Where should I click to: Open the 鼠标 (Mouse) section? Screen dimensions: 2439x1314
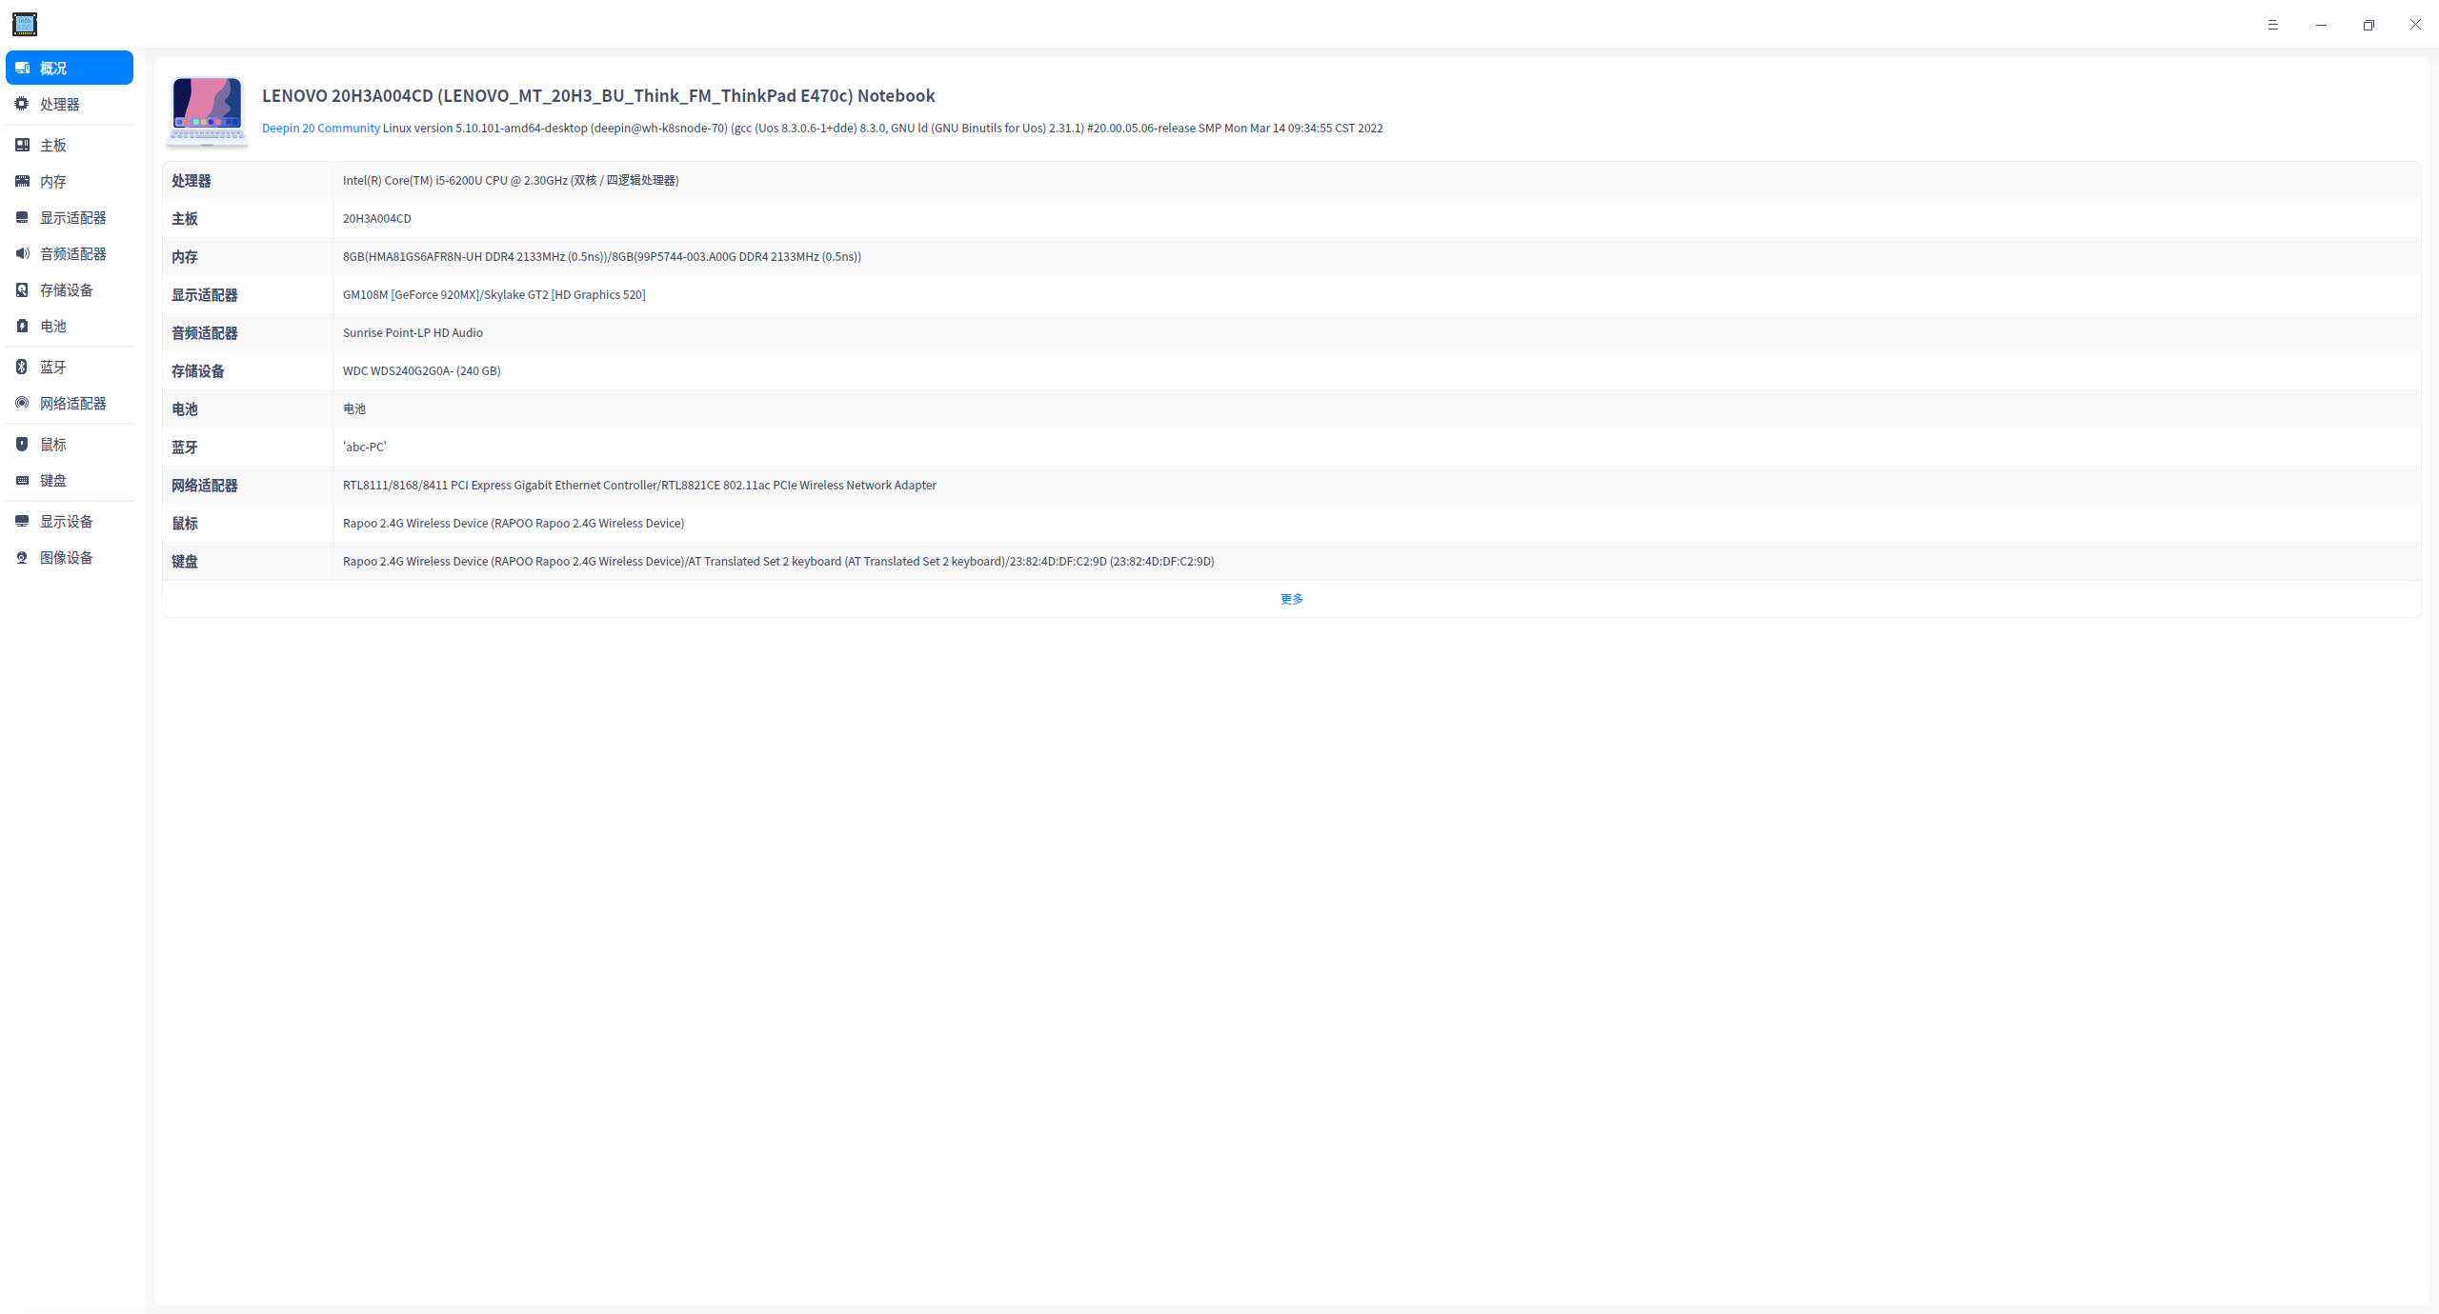69,444
